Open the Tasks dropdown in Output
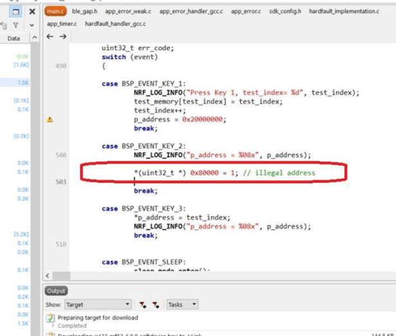Image resolution: width=396 pixels, height=336 pixels. [183, 305]
